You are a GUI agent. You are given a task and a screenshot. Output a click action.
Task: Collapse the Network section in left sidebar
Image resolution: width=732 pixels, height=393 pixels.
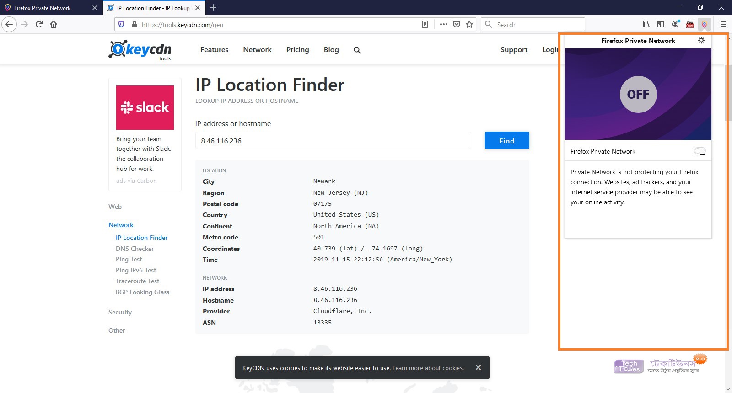(121, 225)
